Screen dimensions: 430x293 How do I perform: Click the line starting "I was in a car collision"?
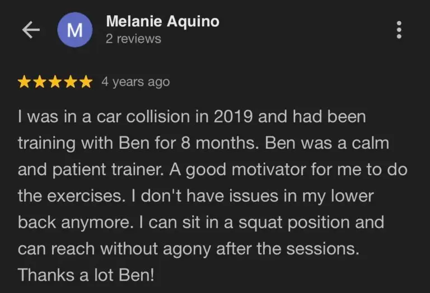click(191, 117)
